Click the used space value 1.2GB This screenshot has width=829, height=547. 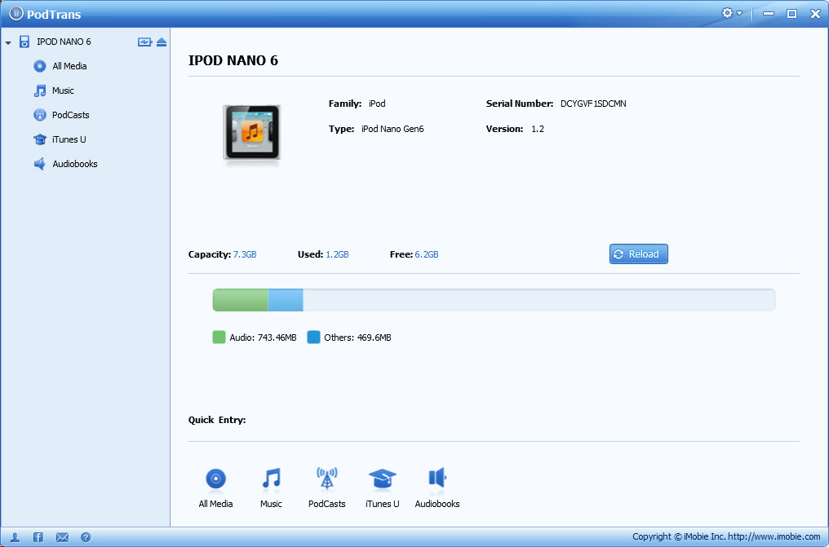click(337, 254)
